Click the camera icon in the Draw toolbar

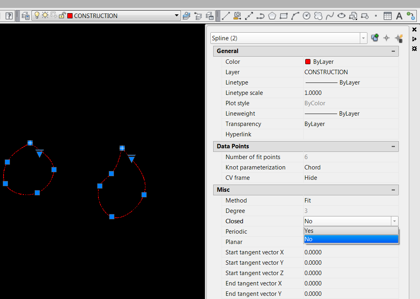[x=237, y=16]
